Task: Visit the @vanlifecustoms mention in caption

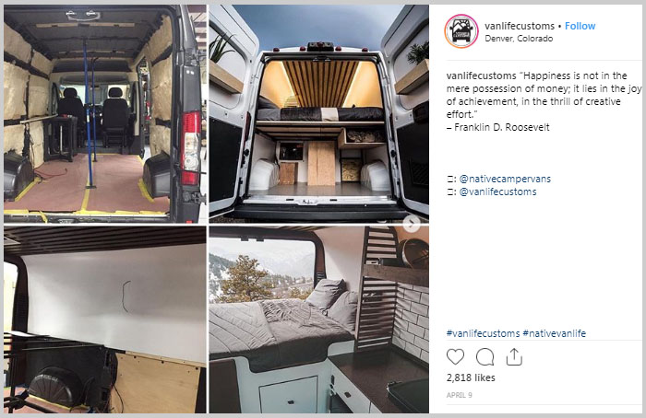Action: 498,192
